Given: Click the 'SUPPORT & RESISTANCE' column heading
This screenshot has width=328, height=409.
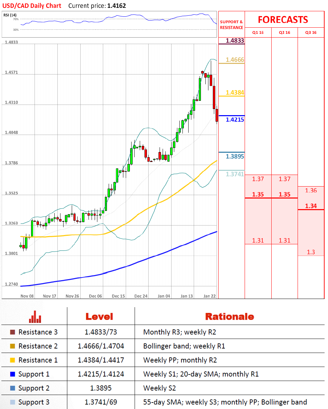Looking at the screenshot, I should pyautogui.click(x=231, y=25).
